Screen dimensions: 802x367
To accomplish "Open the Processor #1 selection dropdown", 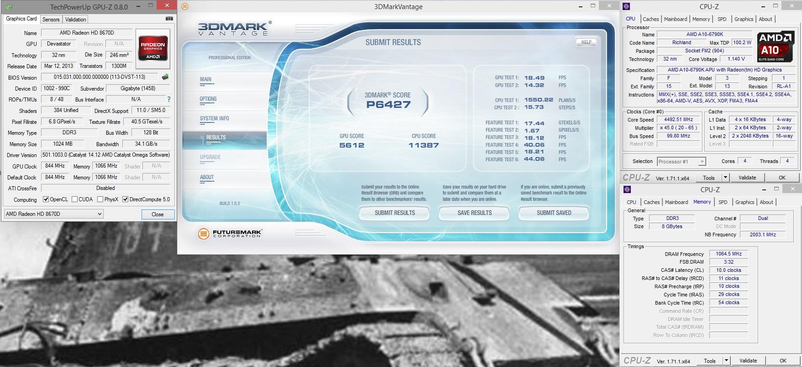I will click(x=681, y=162).
